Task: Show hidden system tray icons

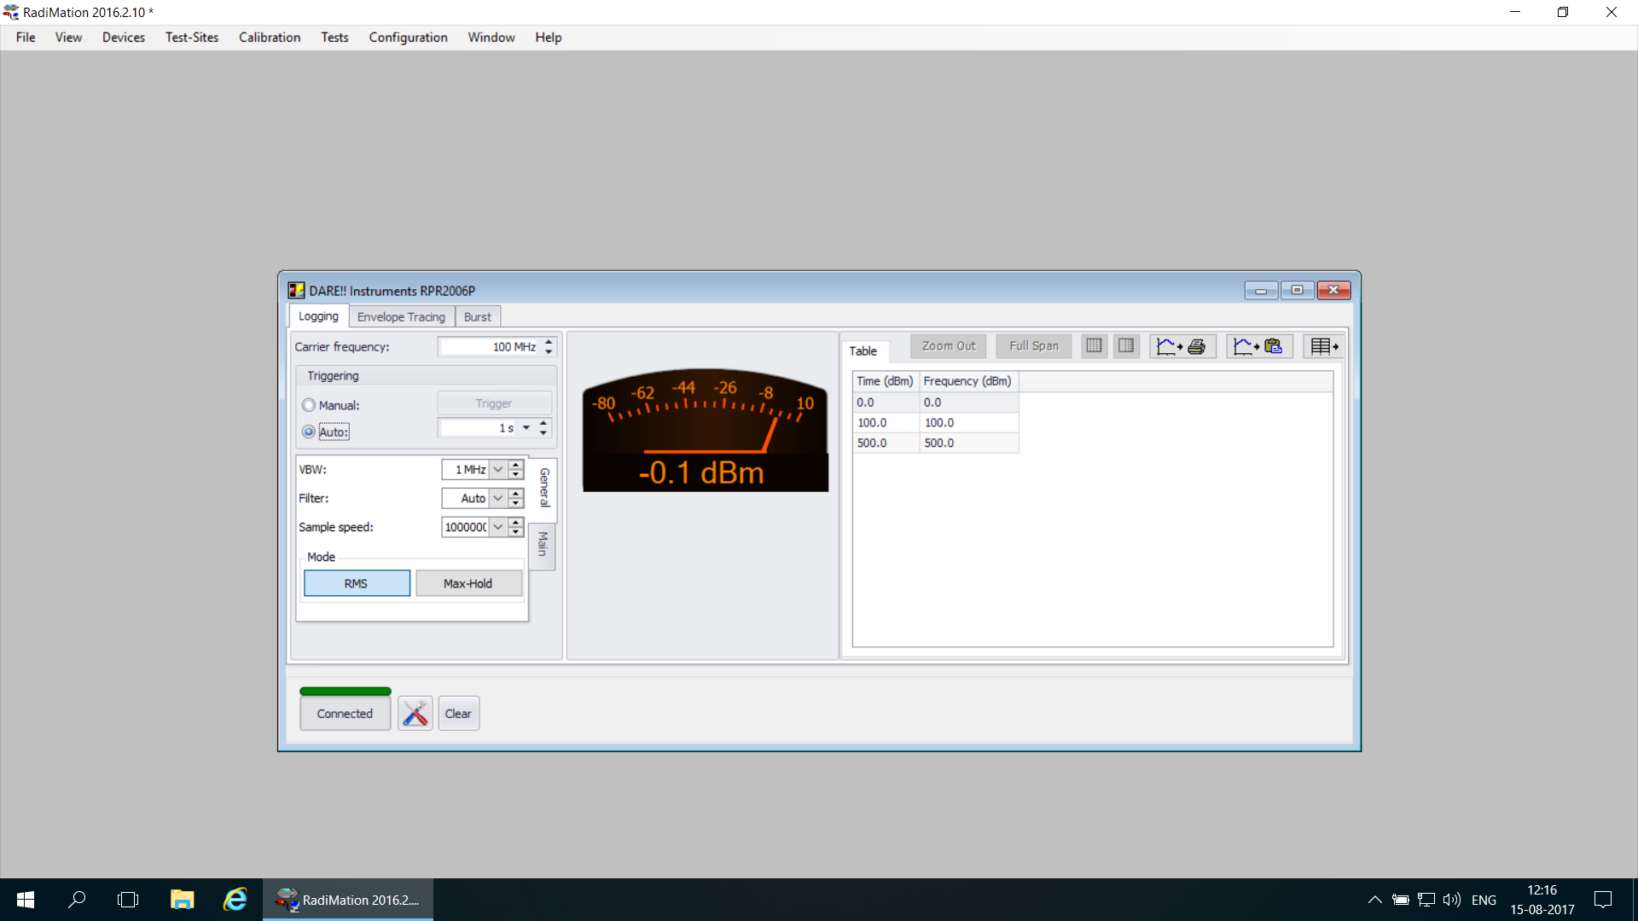Action: pyautogui.click(x=1374, y=900)
